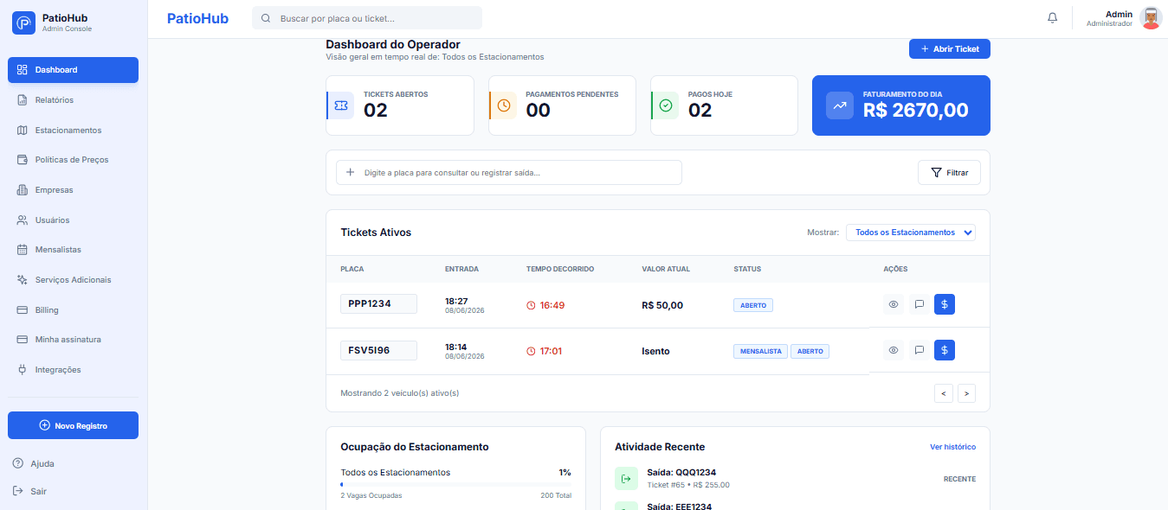The height and width of the screenshot is (510, 1168).
Task: Click elapsed time clock icon for 17:01
Action: 532,351
